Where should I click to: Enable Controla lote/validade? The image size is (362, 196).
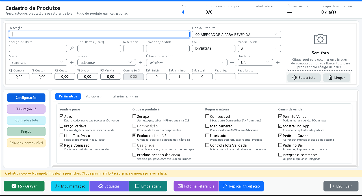tap(207, 145)
